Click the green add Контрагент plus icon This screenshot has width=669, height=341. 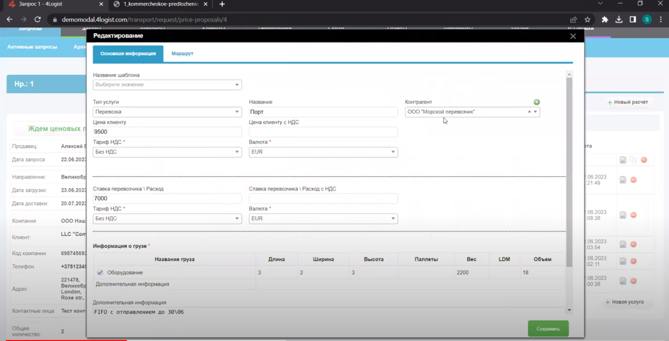(537, 102)
